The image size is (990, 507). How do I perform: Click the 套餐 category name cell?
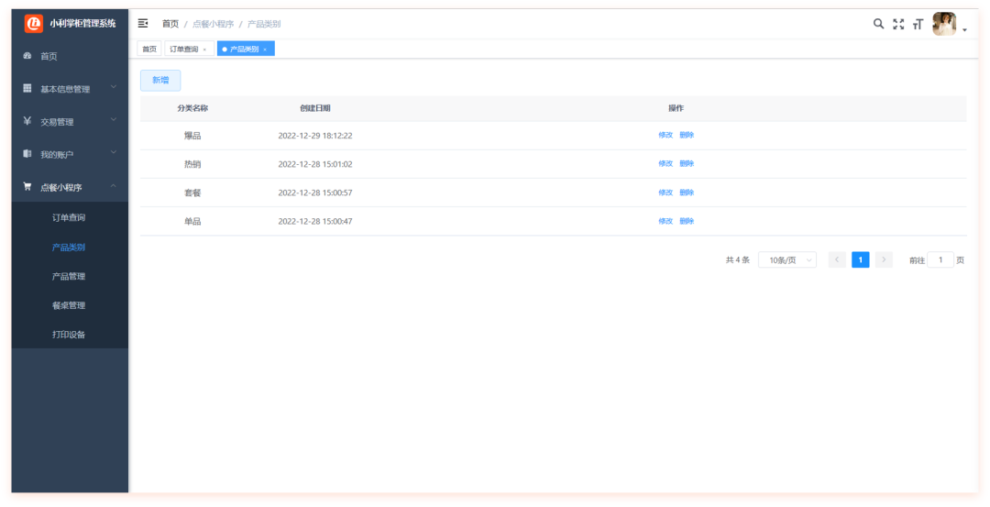click(x=192, y=193)
